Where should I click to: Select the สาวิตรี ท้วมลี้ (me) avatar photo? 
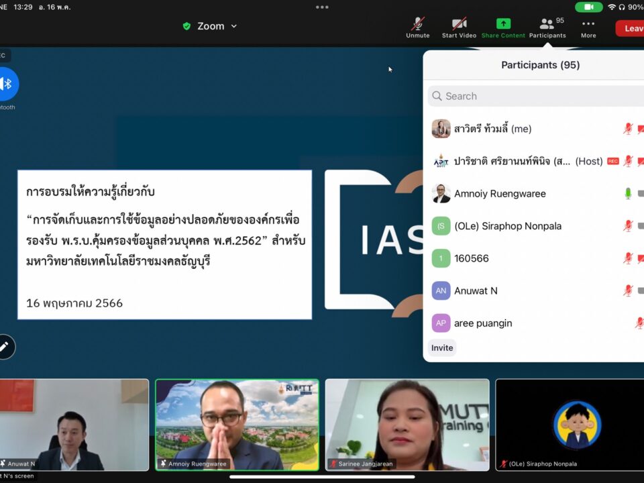[441, 129]
